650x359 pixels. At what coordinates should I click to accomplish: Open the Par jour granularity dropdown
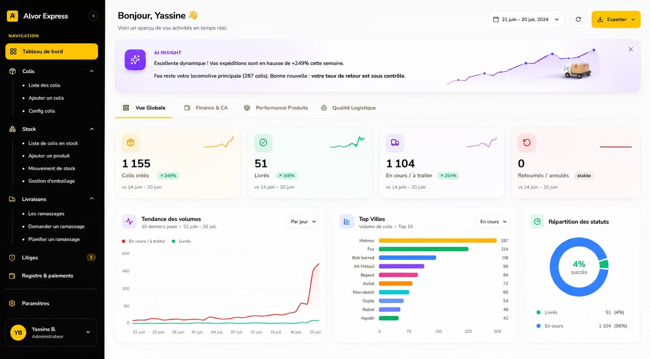point(303,222)
